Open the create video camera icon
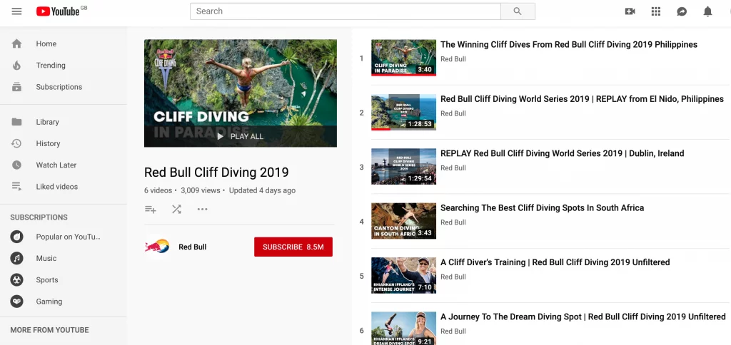731x345 pixels. pyautogui.click(x=630, y=11)
